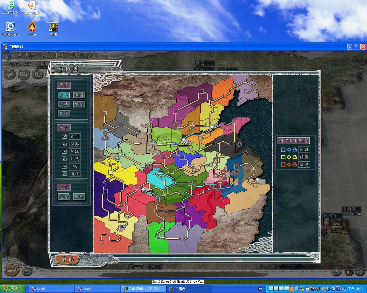Click the yellow square ceasefire legend icon
The width and height of the screenshot is (367, 293).
click(283, 157)
